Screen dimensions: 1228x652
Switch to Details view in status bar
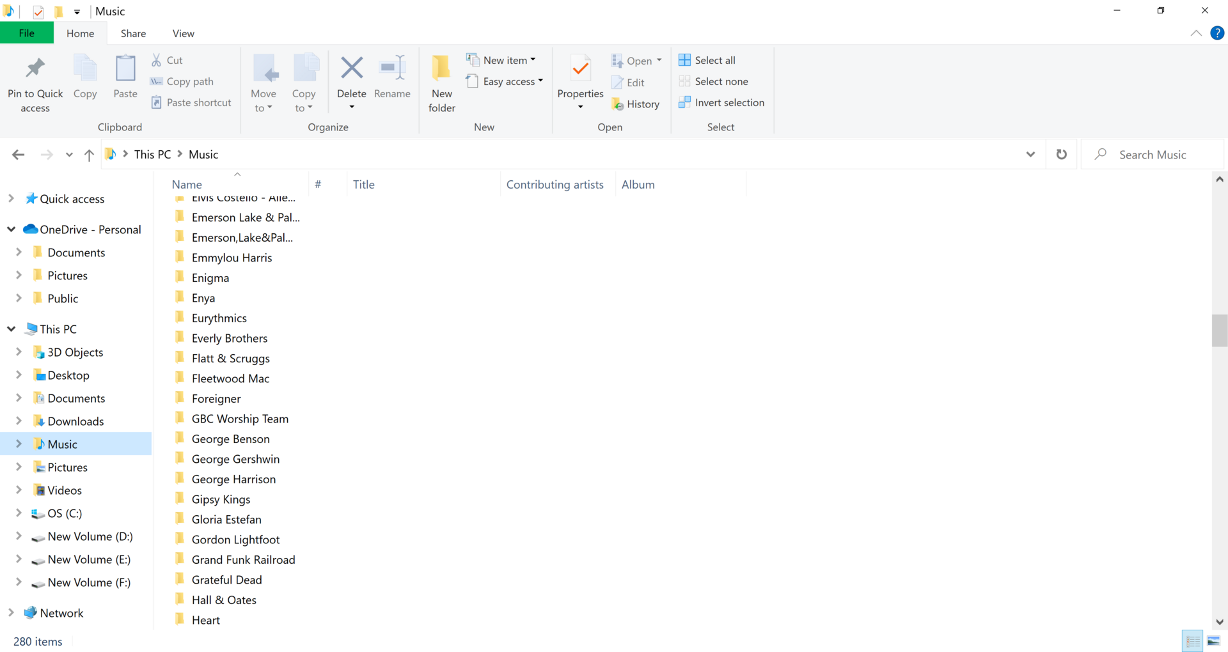pos(1193,641)
